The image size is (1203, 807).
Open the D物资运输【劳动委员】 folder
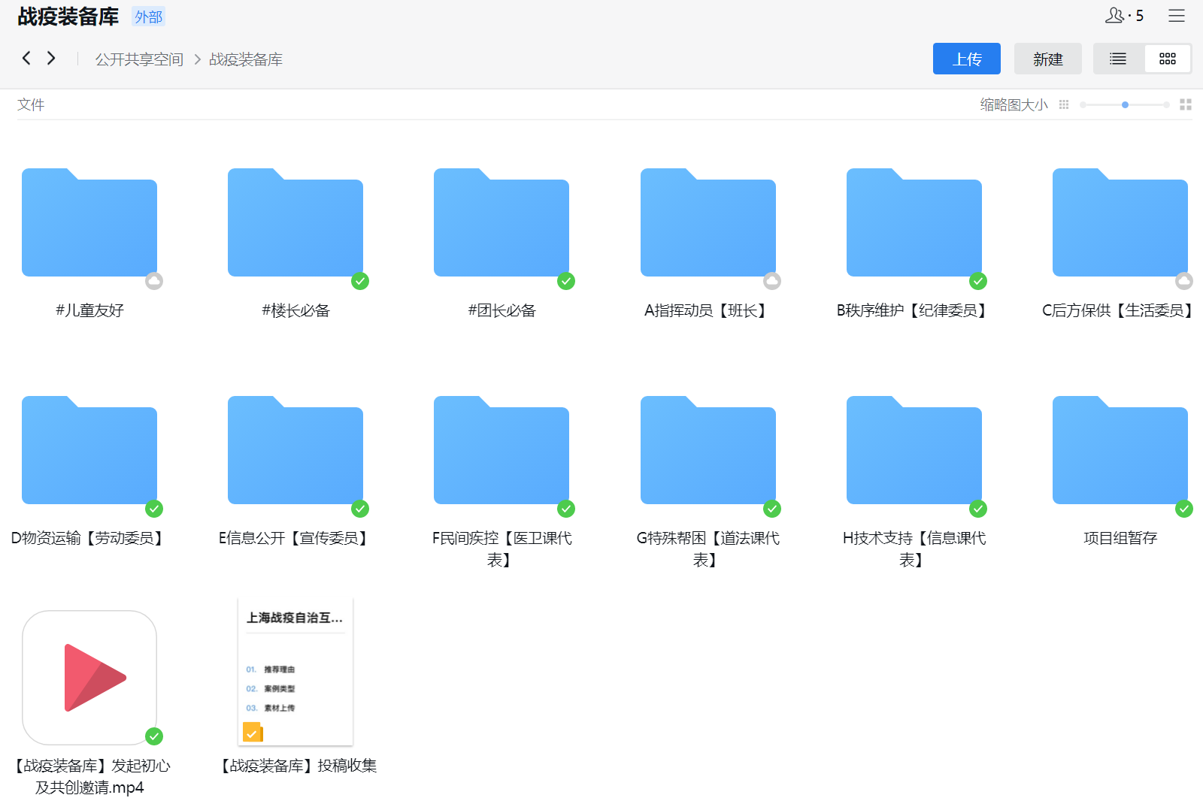pyautogui.click(x=89, y=450)
